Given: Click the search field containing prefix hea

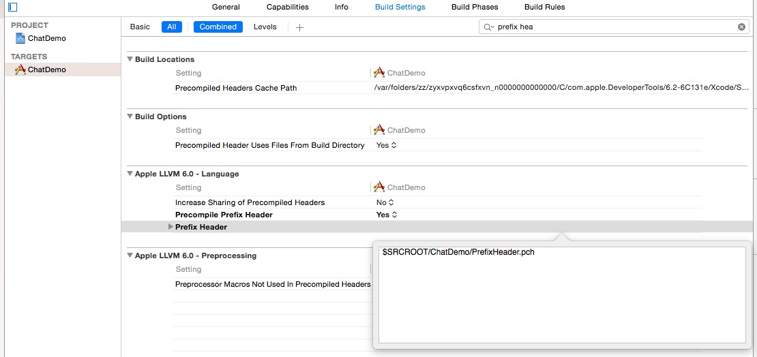Looking at the screenshot, I should [x=615, y=27].
